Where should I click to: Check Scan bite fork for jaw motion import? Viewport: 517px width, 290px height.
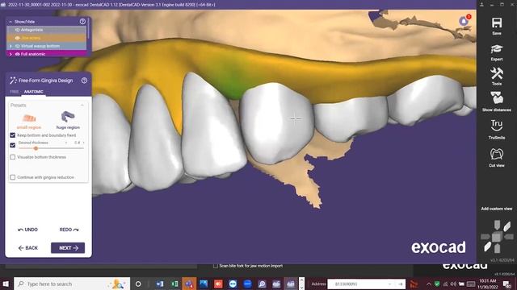click(216, 266)
